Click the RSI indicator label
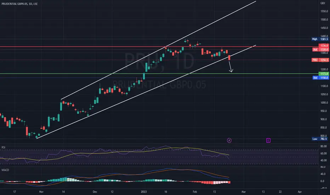The image size is (330, 195). 4,147
